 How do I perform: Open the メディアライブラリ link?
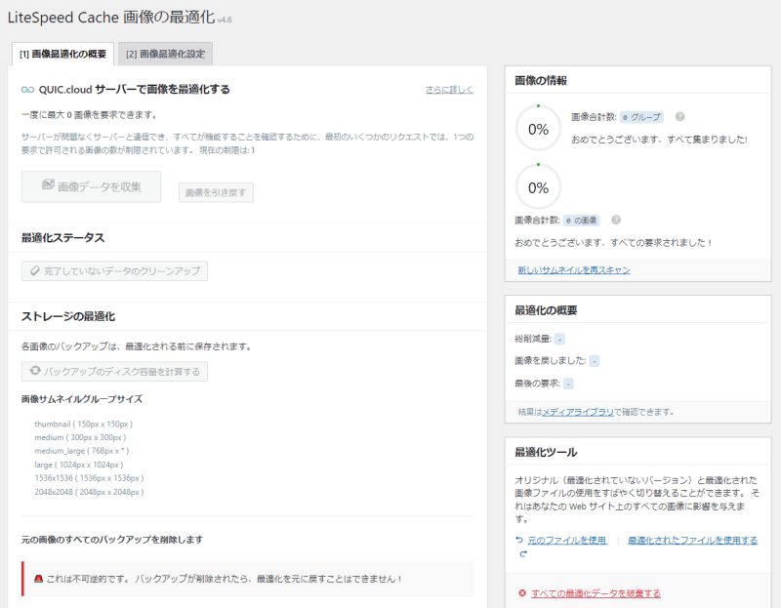578,412
